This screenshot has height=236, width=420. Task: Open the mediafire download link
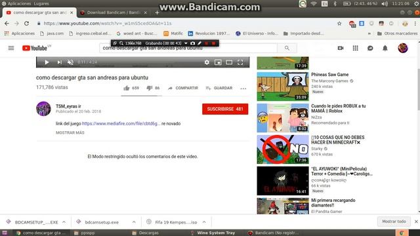point(121,124)
